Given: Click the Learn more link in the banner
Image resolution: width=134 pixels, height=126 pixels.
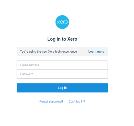Looking at the screenshot, I should 96,52.
